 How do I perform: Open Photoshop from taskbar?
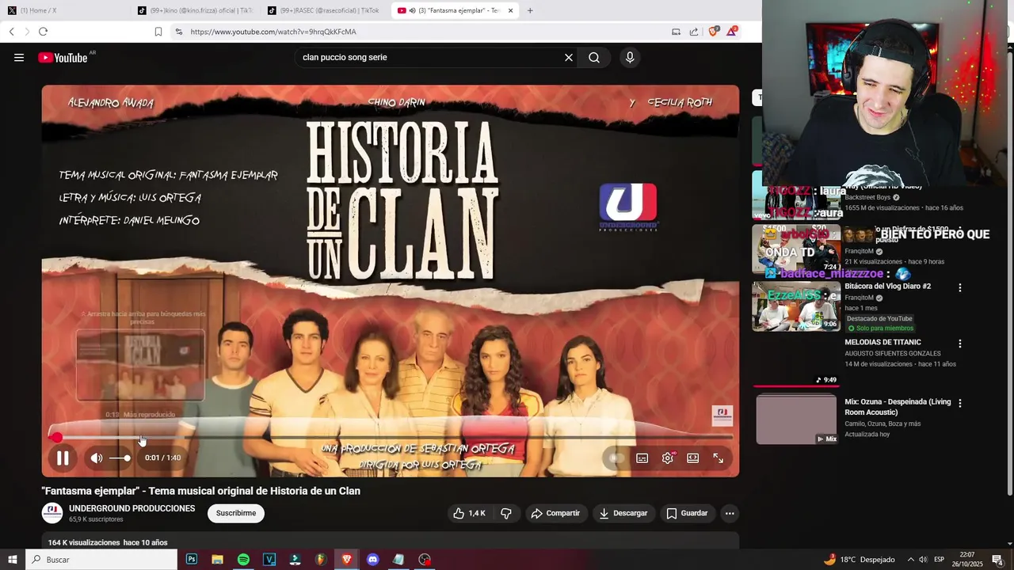(192, 560)
